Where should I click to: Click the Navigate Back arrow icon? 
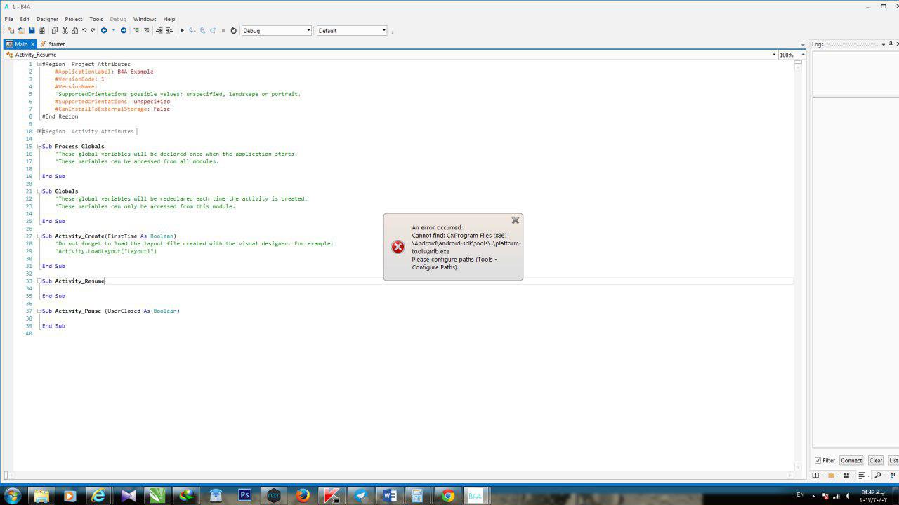pyautogui.click(x=104, y=30)
